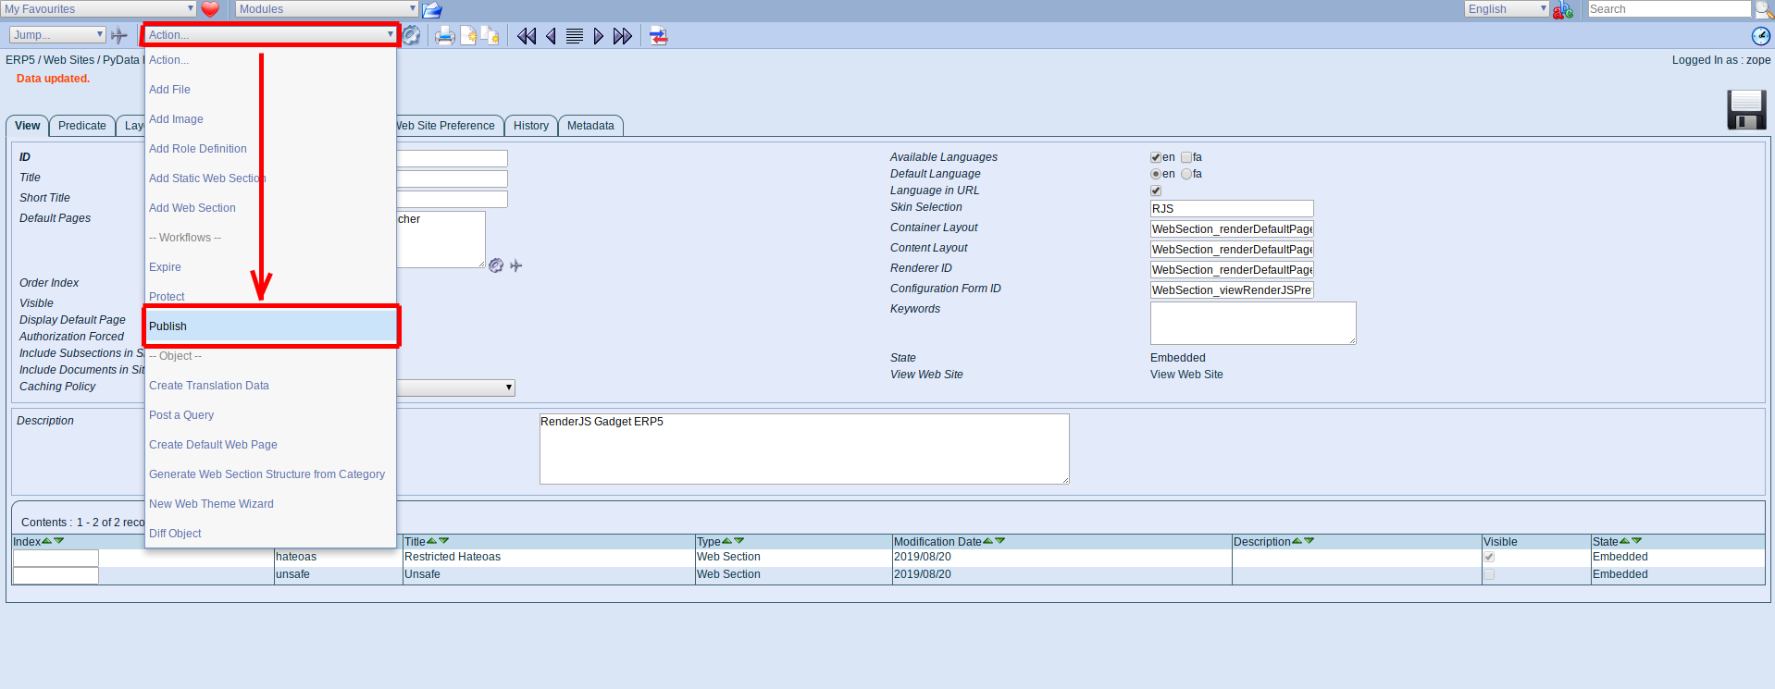Click the red-blue exchange arrows icon
The width and height of the screenshot is (1775, 689).
click(658, 36)
